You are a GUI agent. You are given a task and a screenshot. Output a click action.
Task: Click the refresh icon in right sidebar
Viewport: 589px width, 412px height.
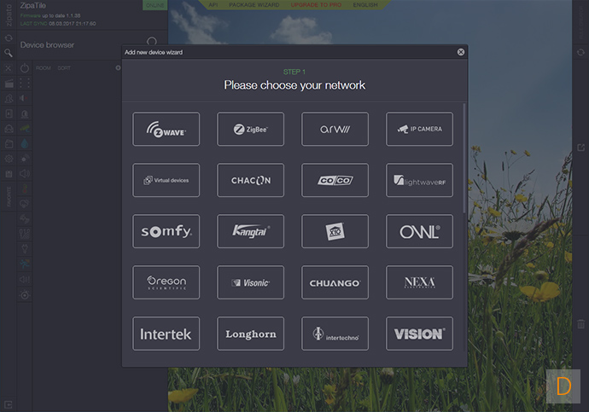[580, 53]
